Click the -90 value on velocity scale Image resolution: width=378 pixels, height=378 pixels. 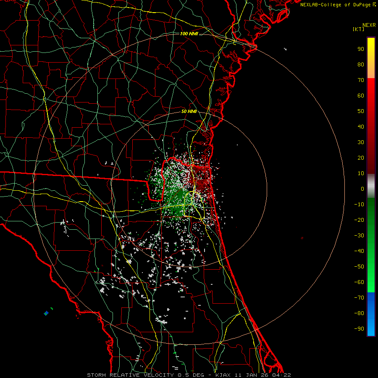(359, 329)
